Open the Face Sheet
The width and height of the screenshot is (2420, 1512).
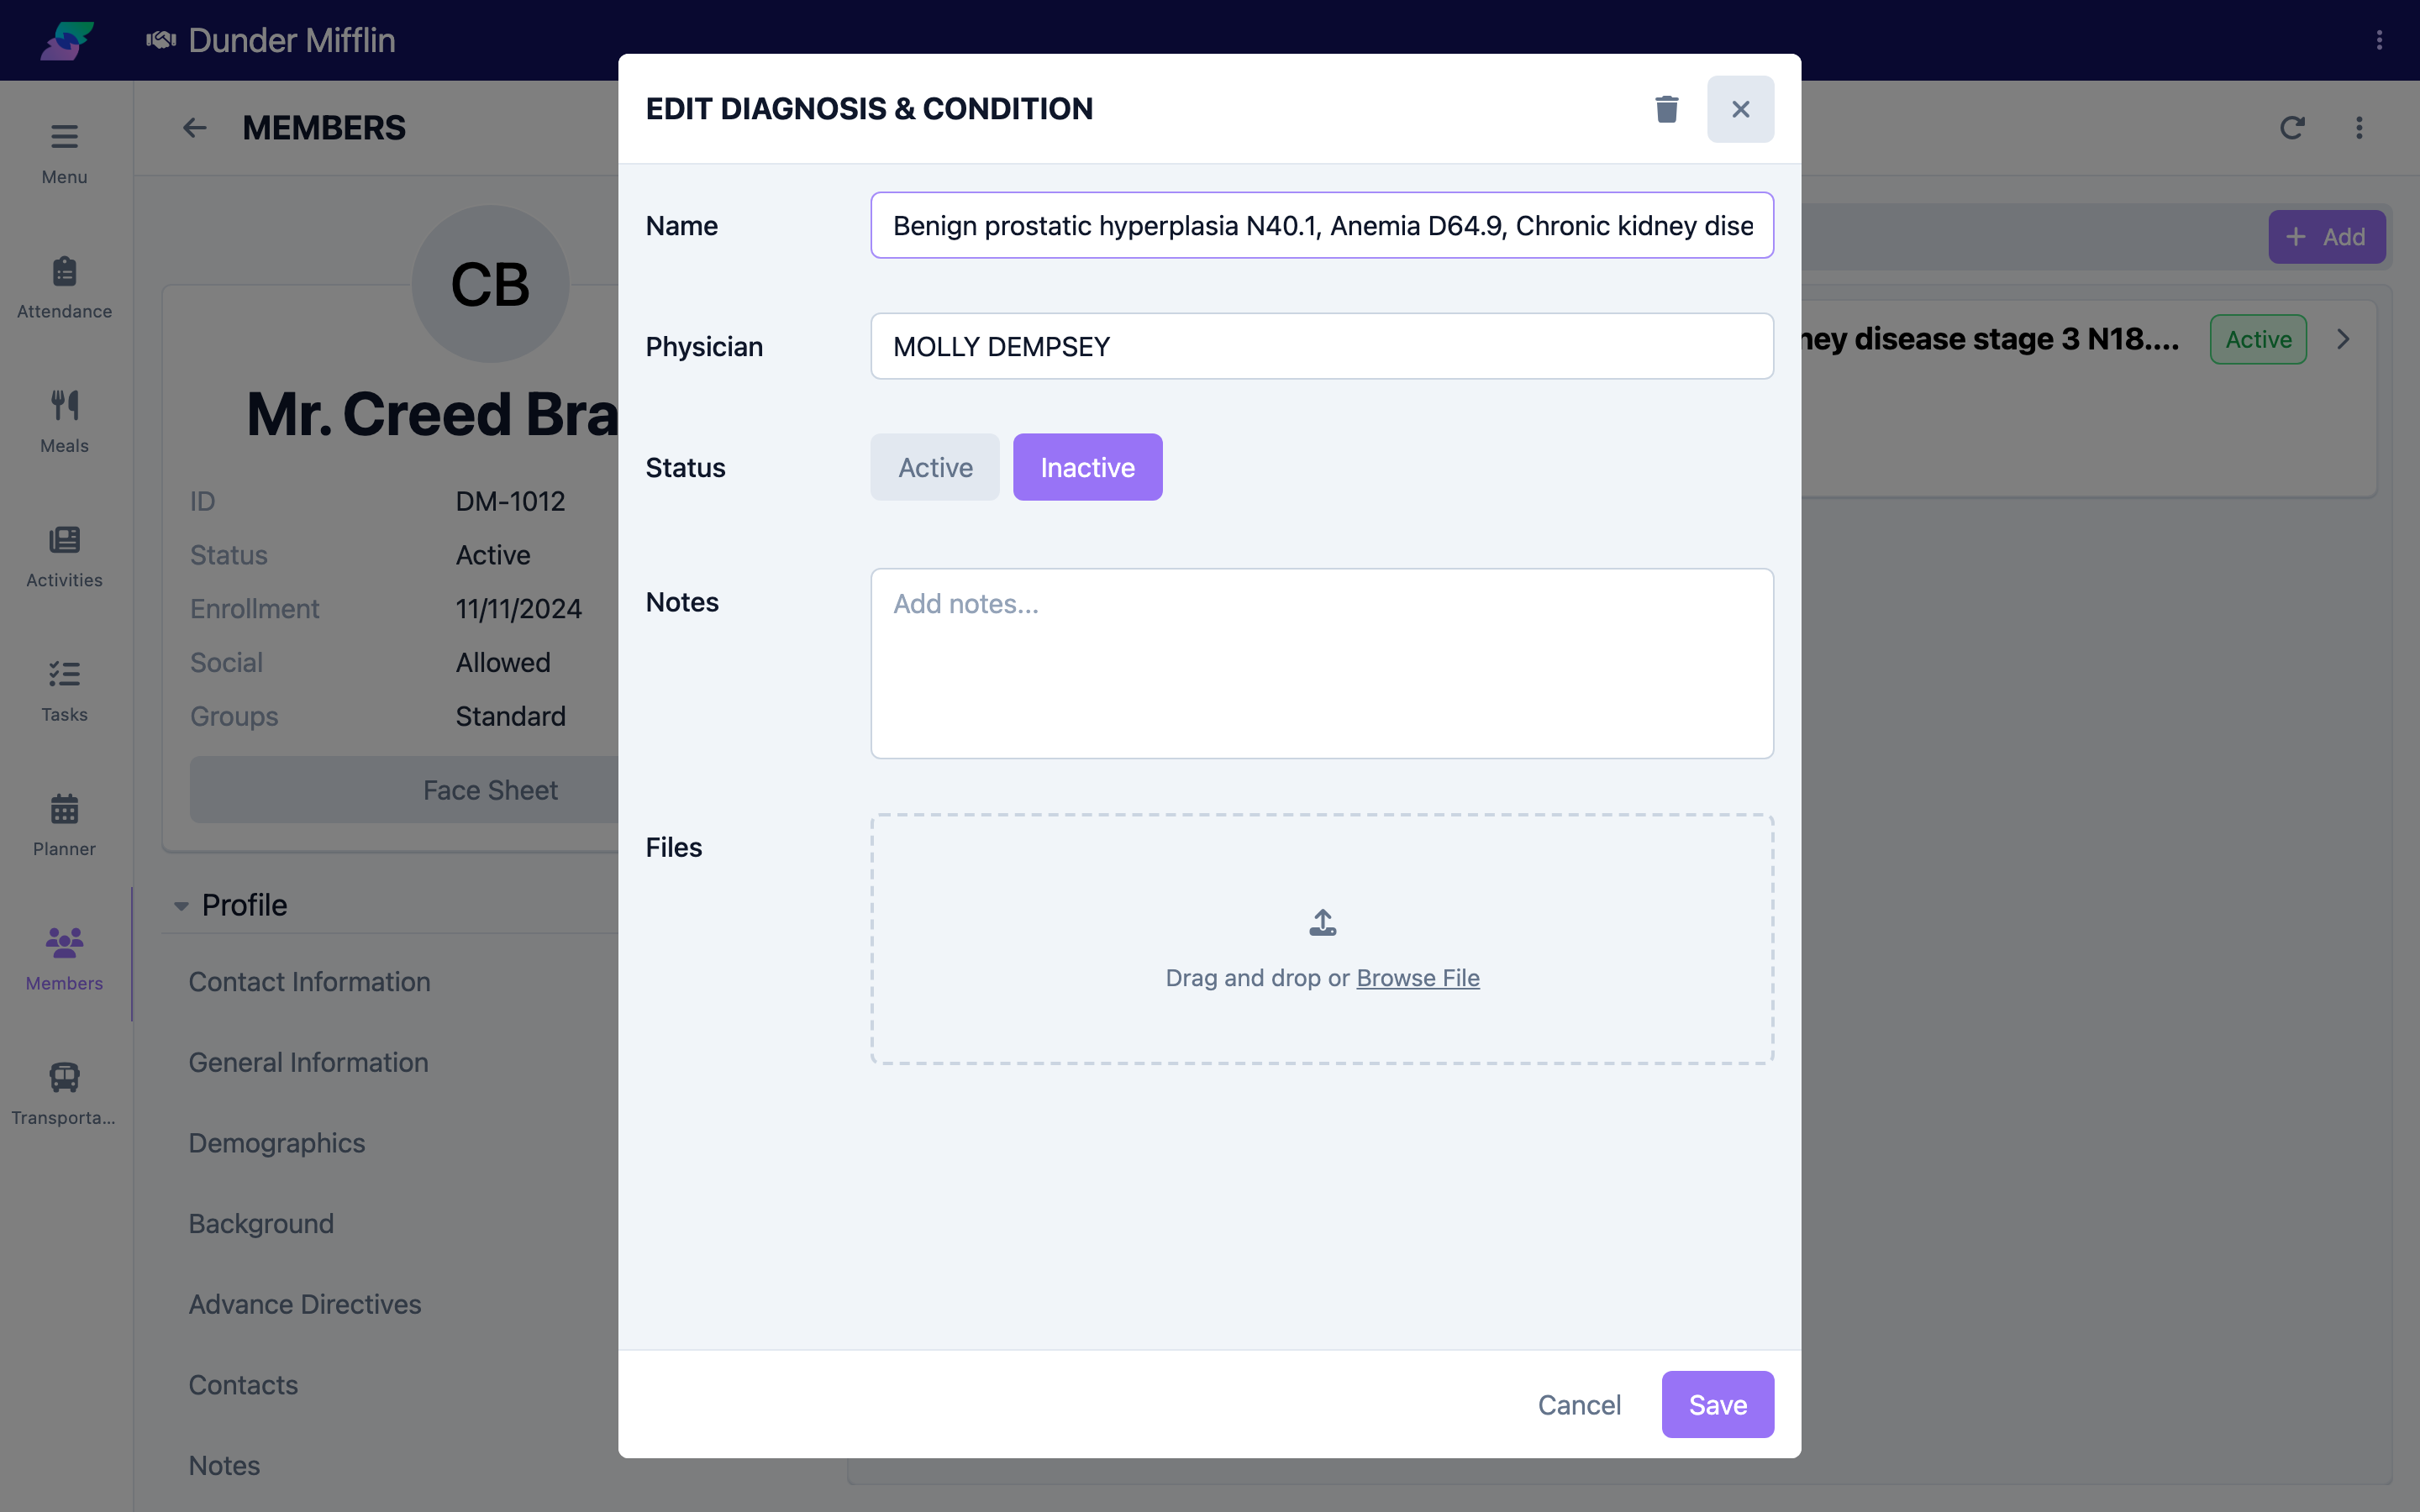click(490, 790)
